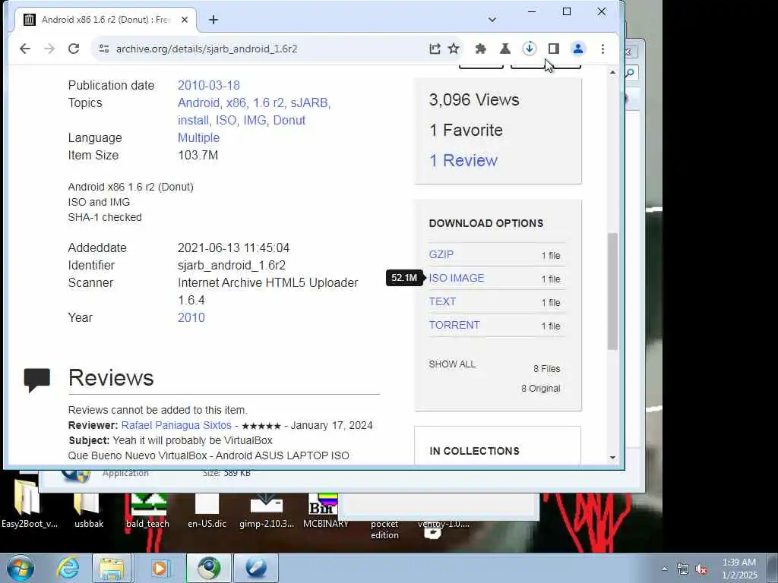778x583 pixels.
Task: Click SHOW ALL download files
Action: (x=452, y=364)
